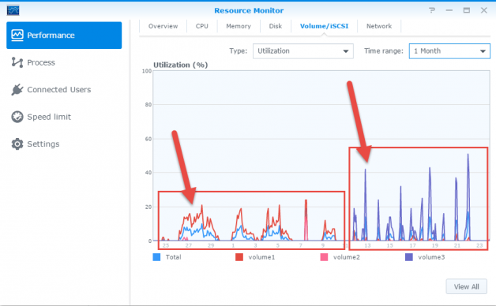Switch to the CPU tab
Viewport: 496px width, 306px height.
202,26
